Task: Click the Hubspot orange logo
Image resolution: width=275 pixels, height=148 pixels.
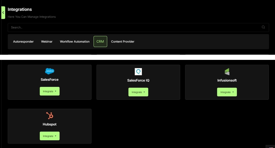Action: (x=50, y=116)
